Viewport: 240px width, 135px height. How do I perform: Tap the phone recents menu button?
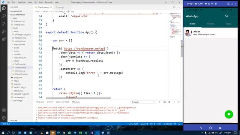(x=220, y=127)
